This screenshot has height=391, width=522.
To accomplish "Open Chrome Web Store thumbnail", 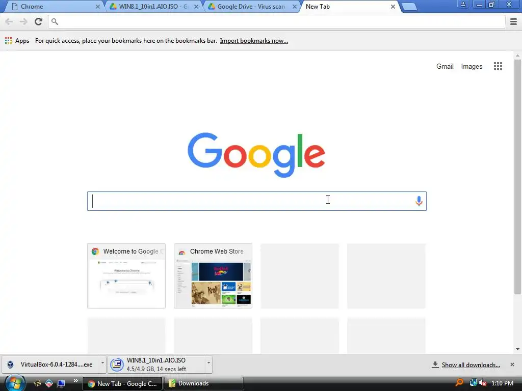I will (x=213, y=276).
